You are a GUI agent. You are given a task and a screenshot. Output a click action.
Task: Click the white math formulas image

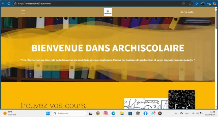pos(146,103)
